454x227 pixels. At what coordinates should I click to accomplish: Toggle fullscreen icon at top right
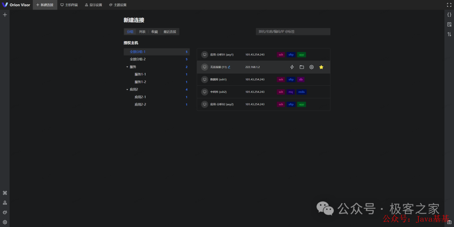[x=449, y=5]
